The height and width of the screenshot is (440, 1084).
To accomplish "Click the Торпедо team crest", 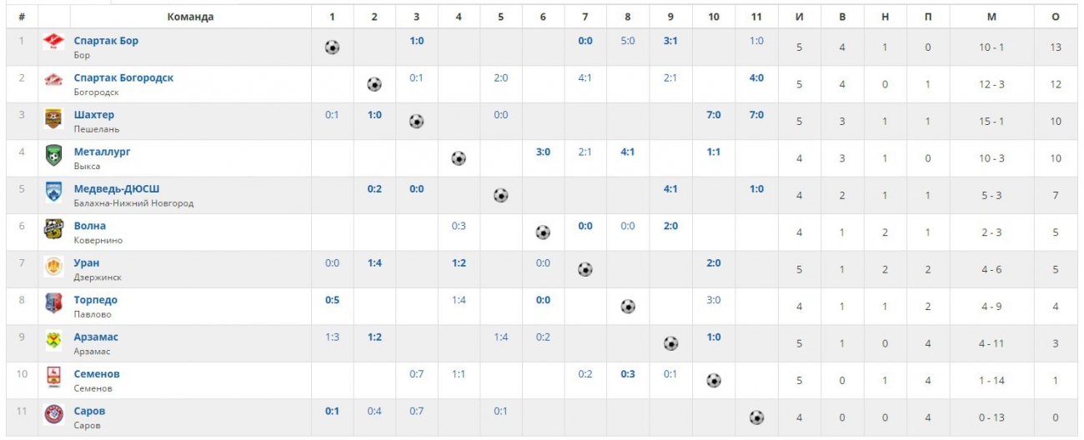I will pos(53,303).
